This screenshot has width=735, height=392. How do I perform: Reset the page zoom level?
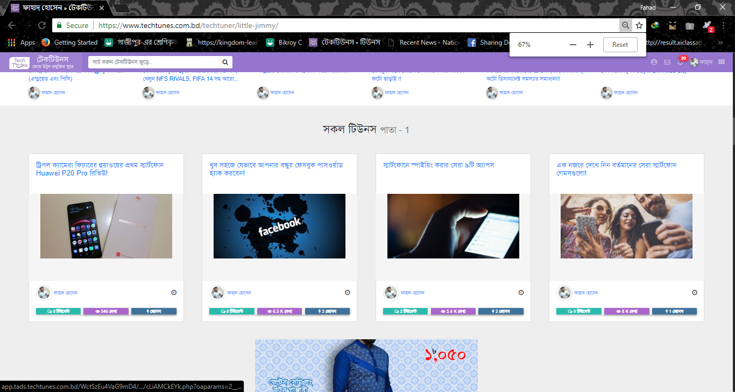tap(620, 45)
